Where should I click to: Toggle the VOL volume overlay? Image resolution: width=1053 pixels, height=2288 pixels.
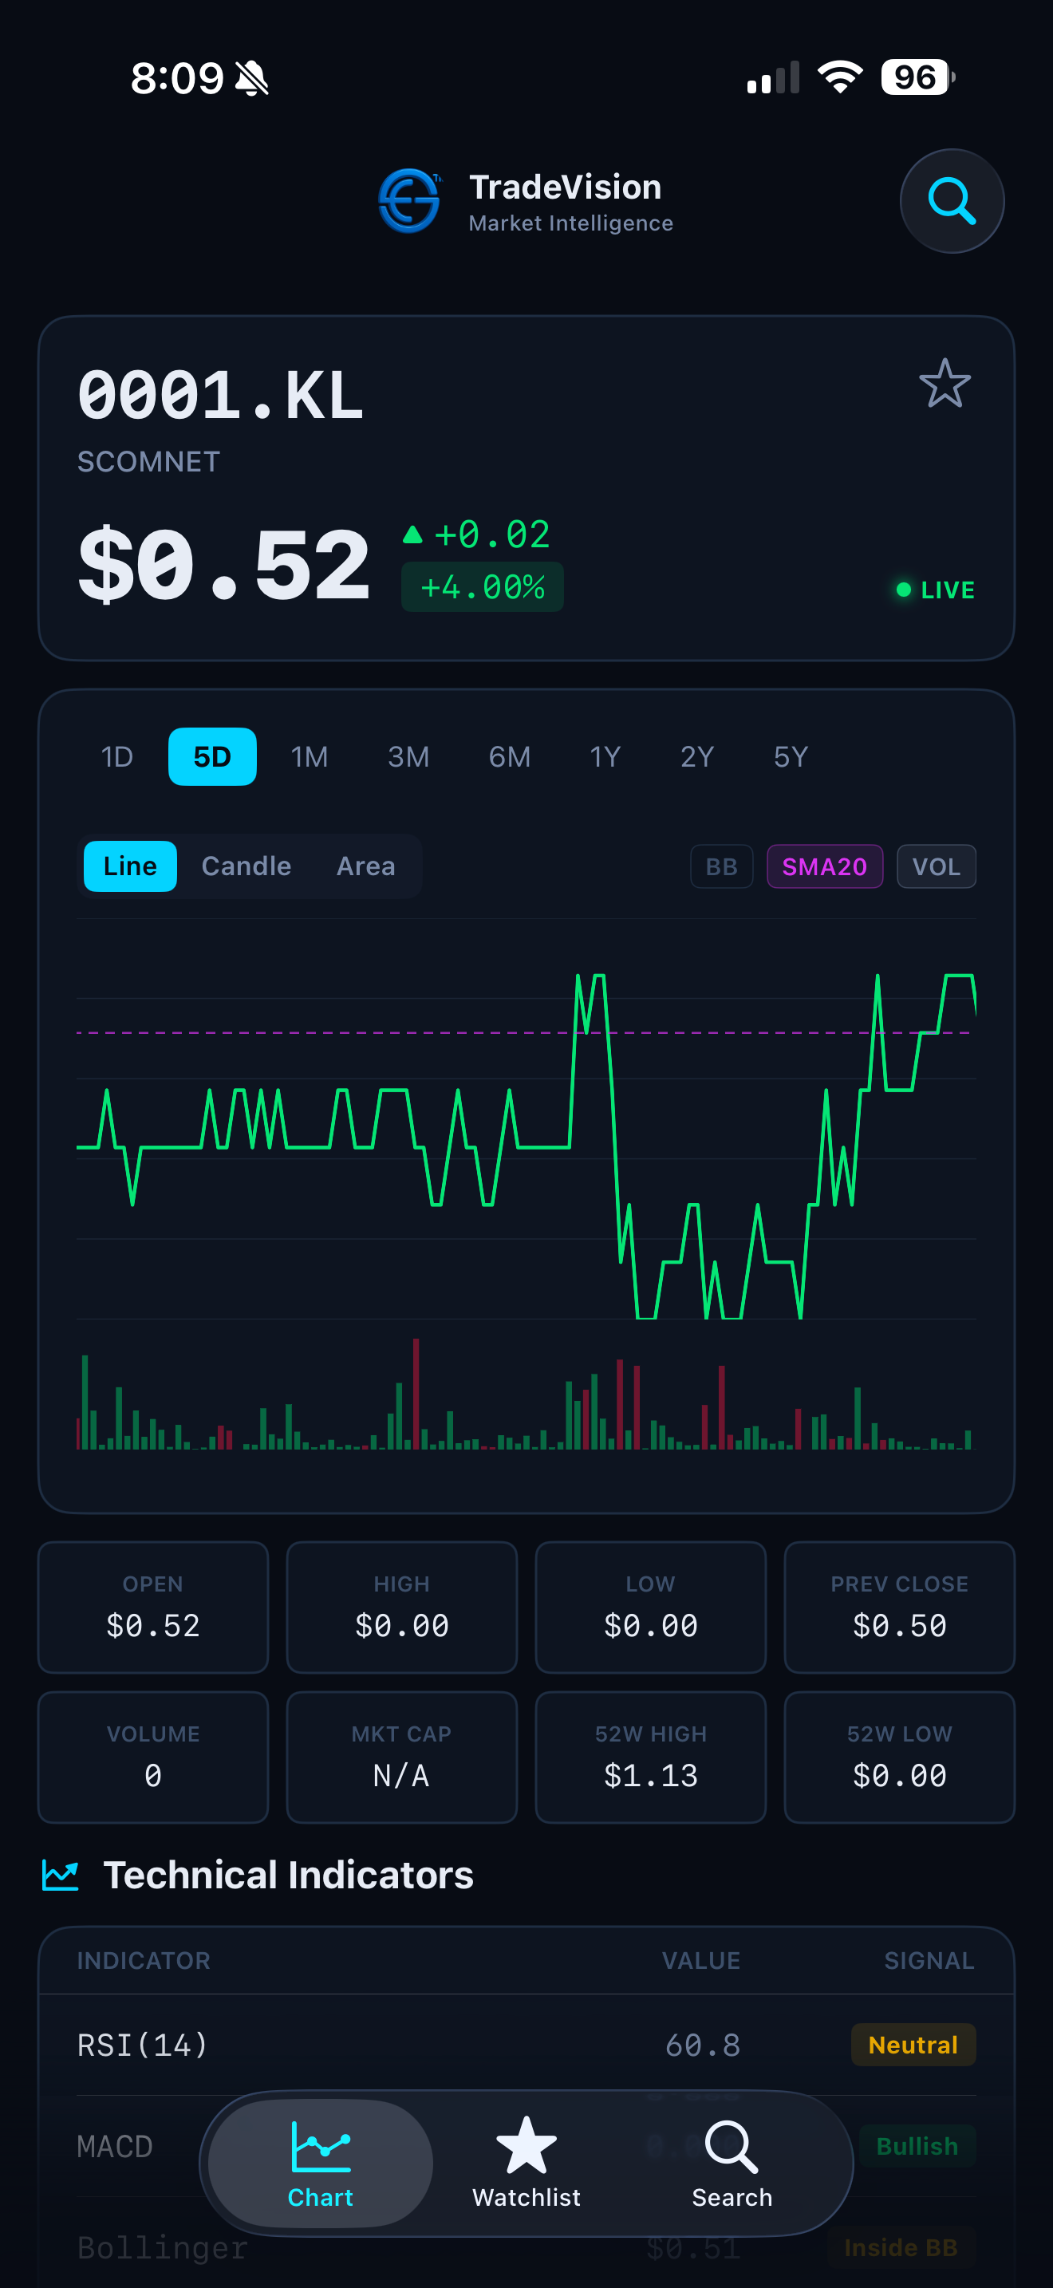point(937,866)
